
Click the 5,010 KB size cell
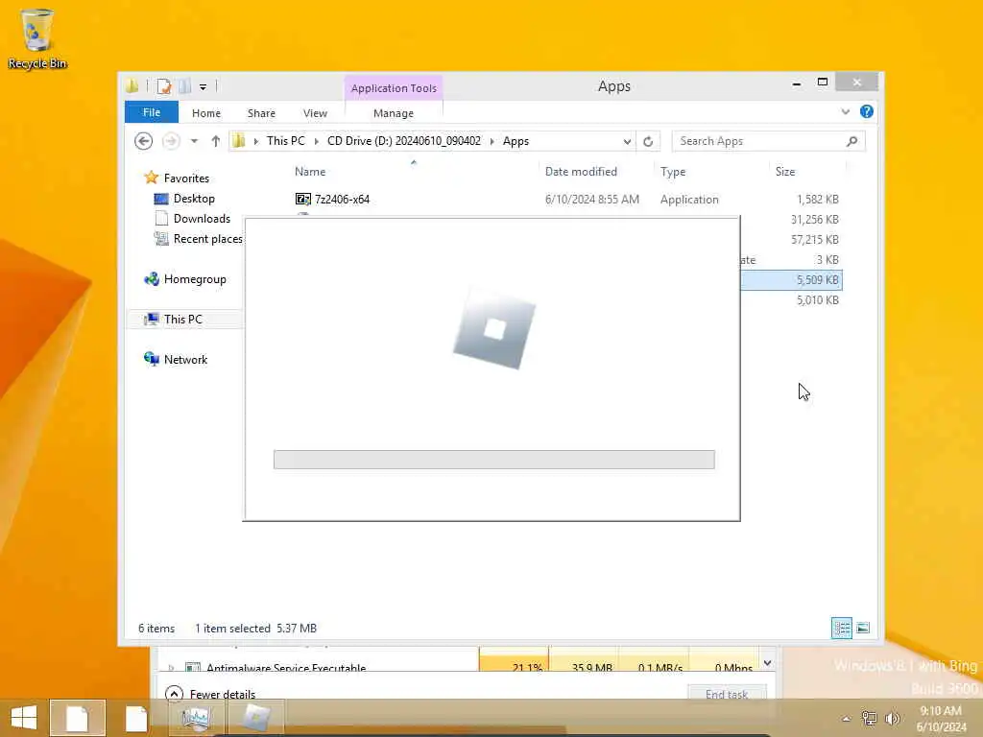click(818, 300)
